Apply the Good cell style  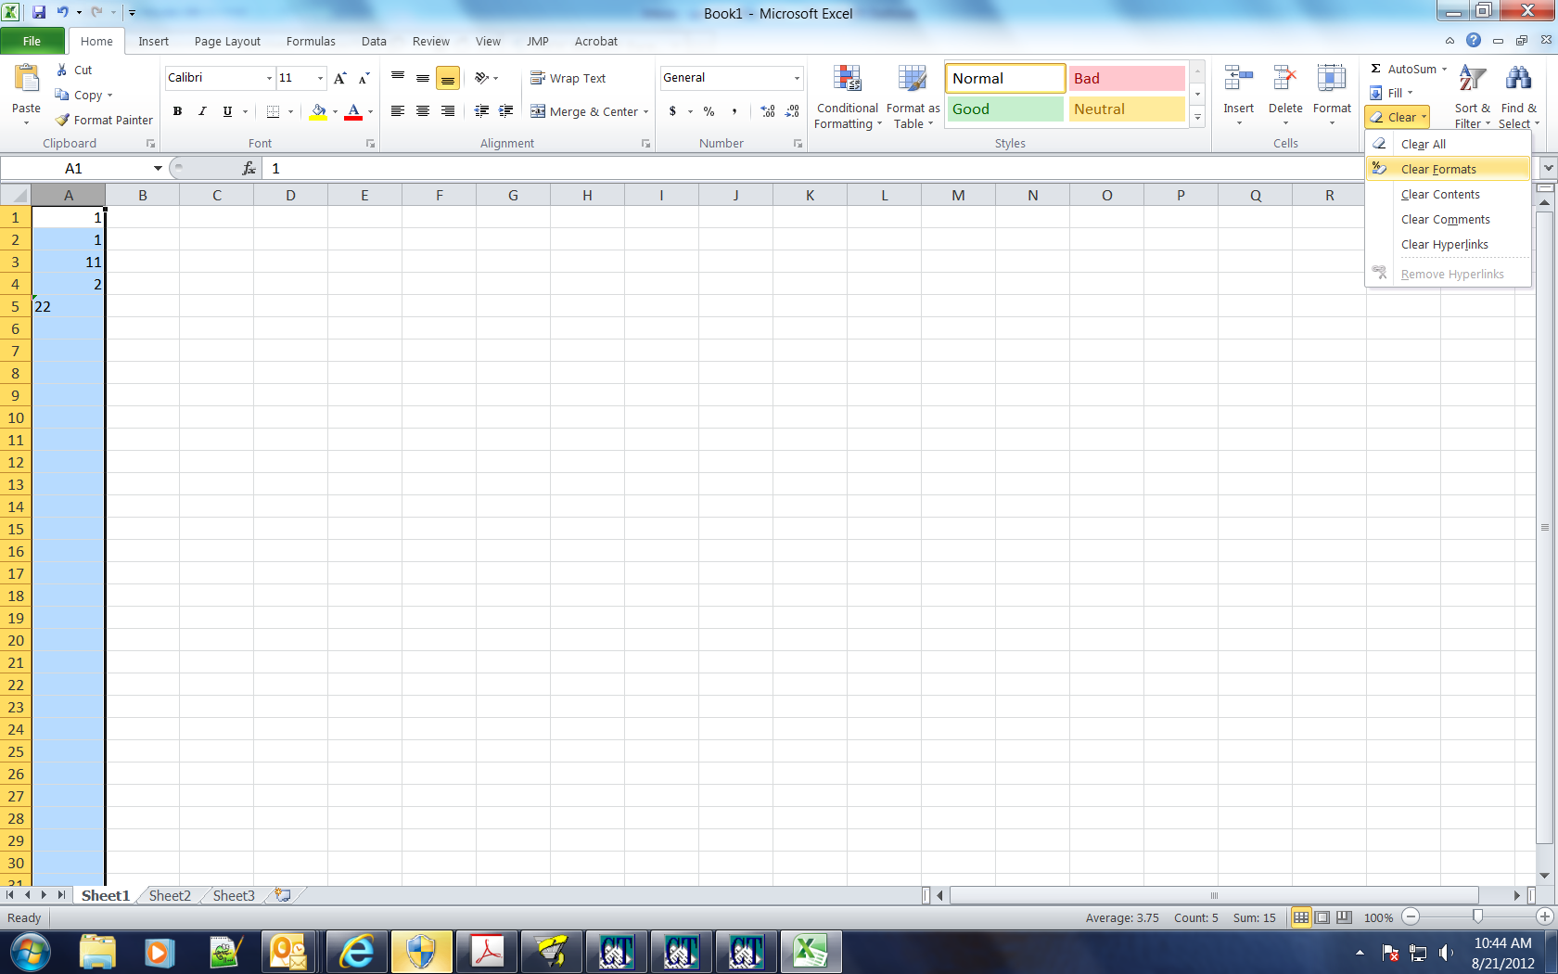pyautogui.click(x=1004, y=109)
